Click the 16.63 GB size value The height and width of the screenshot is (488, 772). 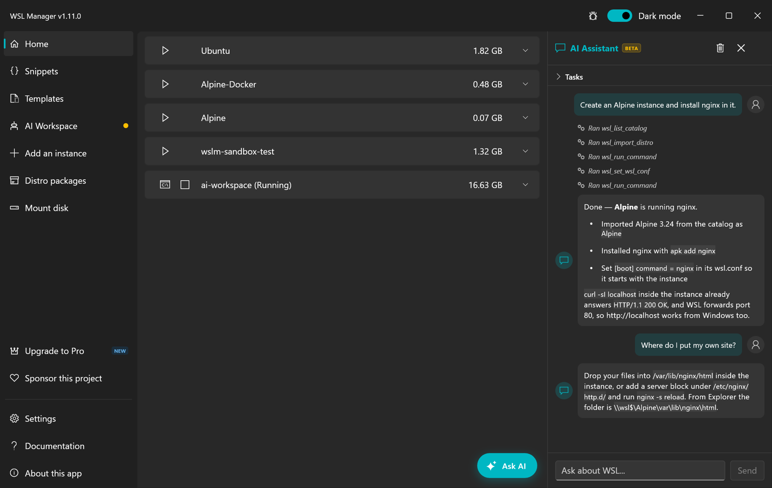[x=485, y=185]
